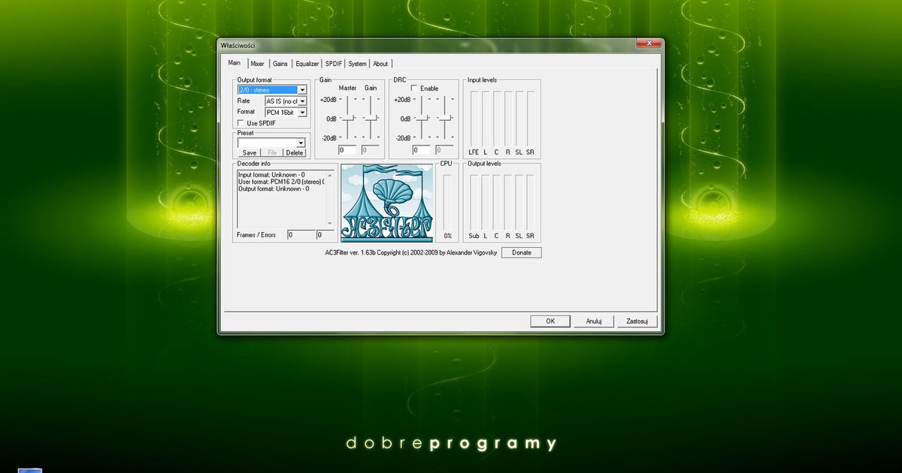Switch to the Gains tab
902x473 pixels.
[280, 63]
